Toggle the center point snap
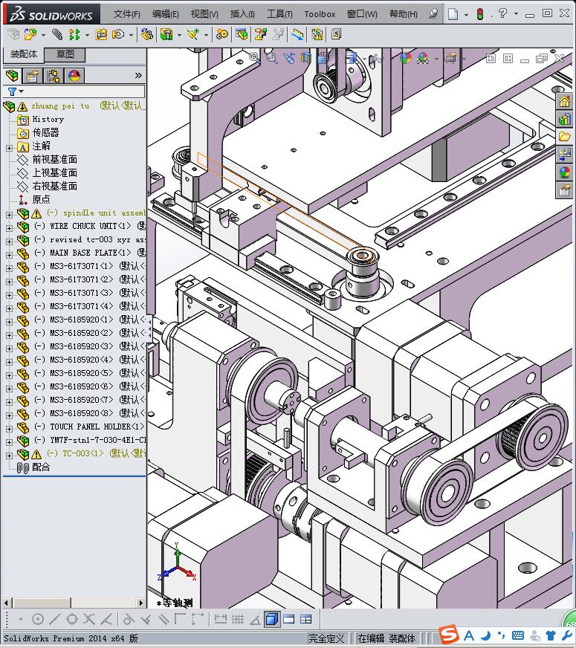The image size is (576, 648). pyautogui.click(x=38, y=619)
